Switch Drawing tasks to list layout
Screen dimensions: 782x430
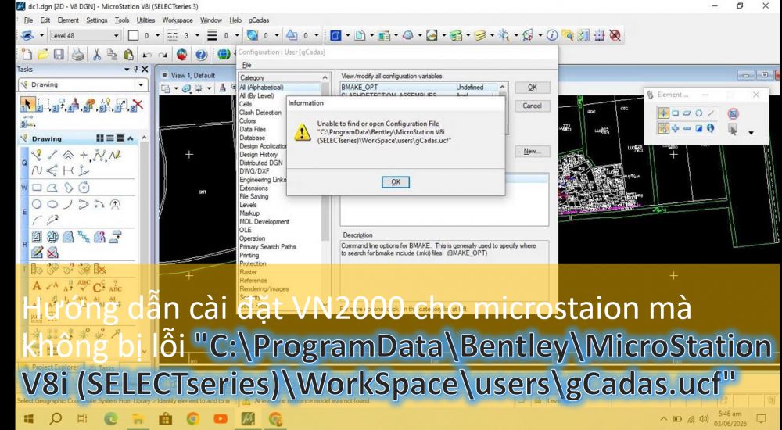[x=110, y=138]
